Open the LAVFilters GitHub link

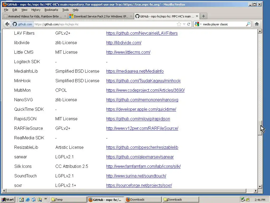pyautogui.click(x=142, y=33)
